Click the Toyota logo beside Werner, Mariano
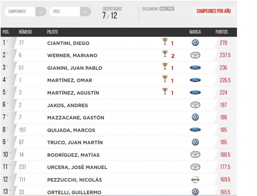Screen dimensions: 257x196 click(195, 55)
